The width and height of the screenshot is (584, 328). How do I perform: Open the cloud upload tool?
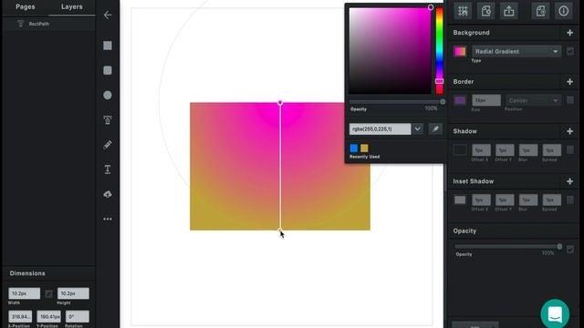tap(108, 194)
